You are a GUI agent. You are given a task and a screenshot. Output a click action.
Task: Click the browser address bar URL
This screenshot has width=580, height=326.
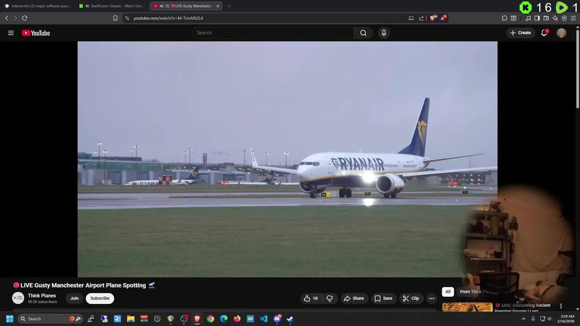coord(168,18)
